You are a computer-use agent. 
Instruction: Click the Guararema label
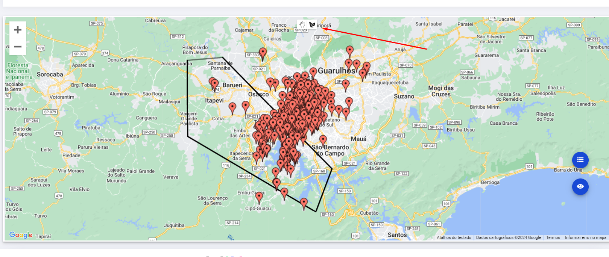487,55
